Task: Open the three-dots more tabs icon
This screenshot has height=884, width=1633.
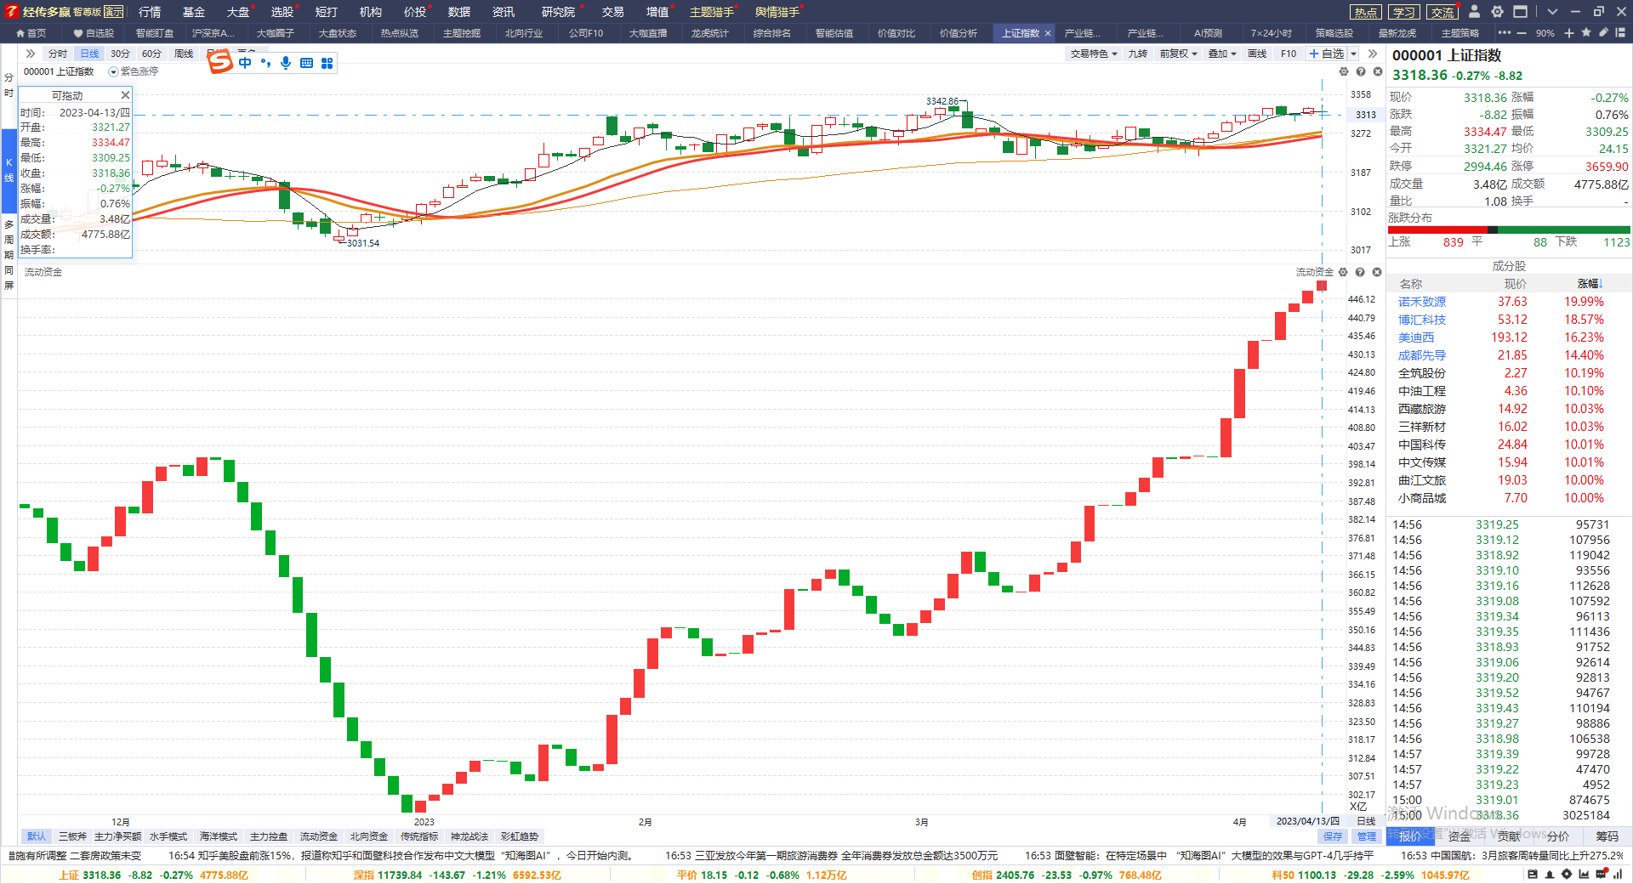Action: tap(1505, 33)
